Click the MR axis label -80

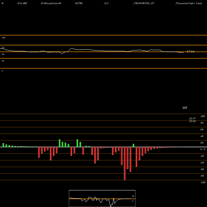pos(202,176)
